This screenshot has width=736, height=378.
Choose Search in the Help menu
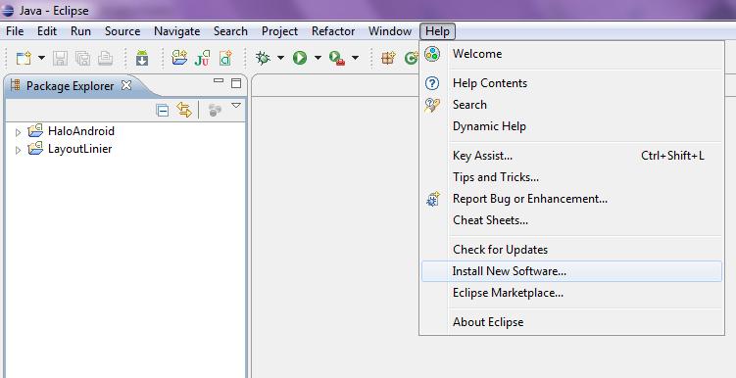571,105
